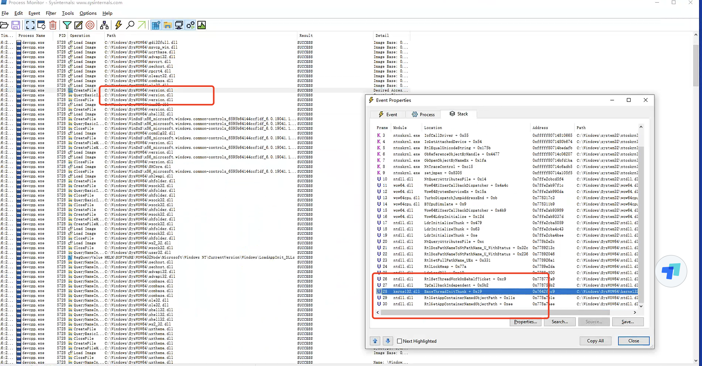Go to next event with down arrow
The height and width of the screenshot is (366, 702).
point(388,341)
